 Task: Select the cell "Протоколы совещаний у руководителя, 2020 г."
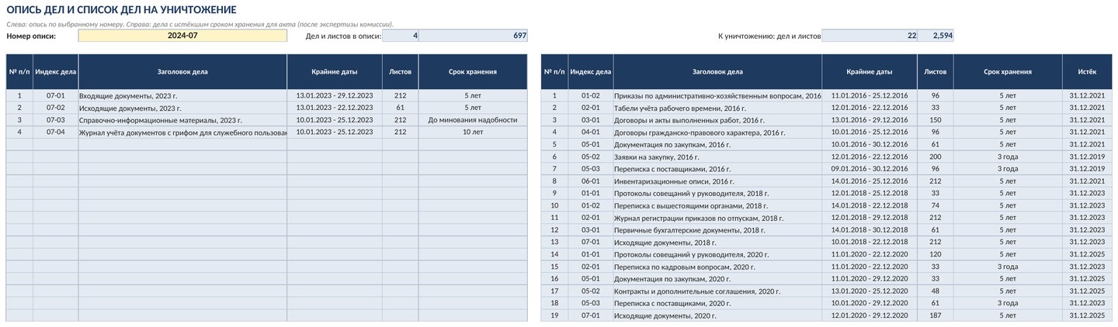717,254
